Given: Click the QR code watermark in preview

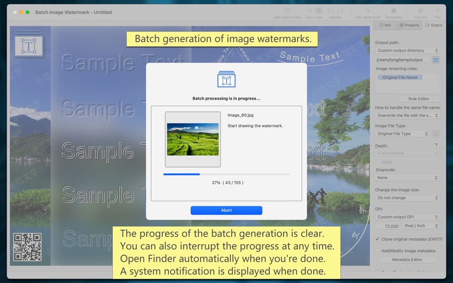Looking at the screenshot, I should click(x=27, y=247).
